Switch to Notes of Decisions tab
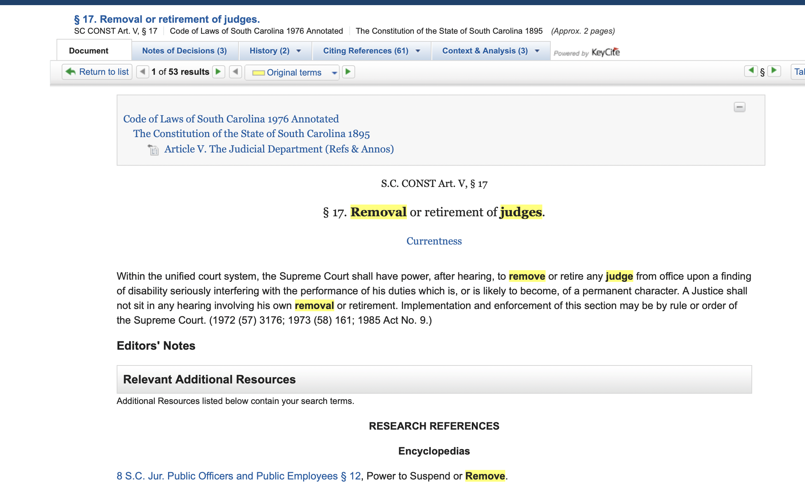This screenshot has height=500, width=805. (x=184, y=51)
